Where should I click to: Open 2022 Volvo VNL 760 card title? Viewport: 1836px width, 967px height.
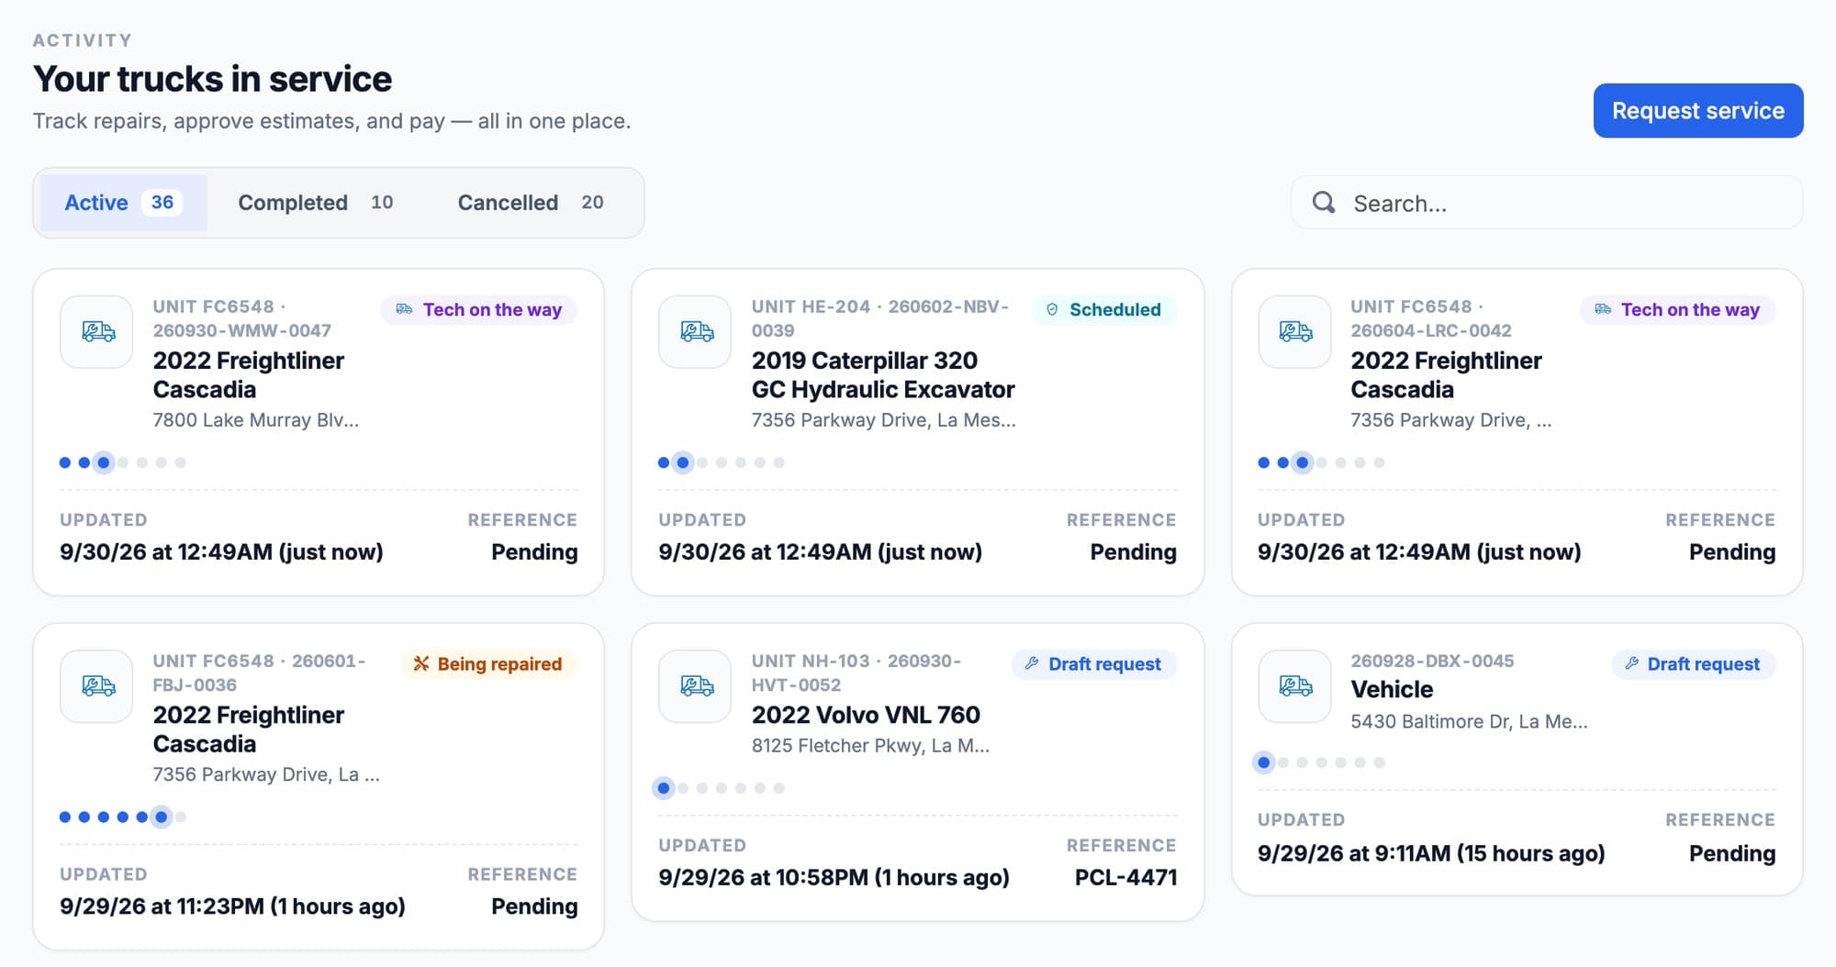(866, 715)
